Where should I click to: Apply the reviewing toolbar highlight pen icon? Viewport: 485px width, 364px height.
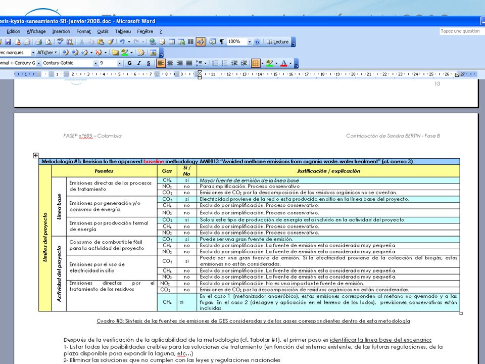click(125, 53)
